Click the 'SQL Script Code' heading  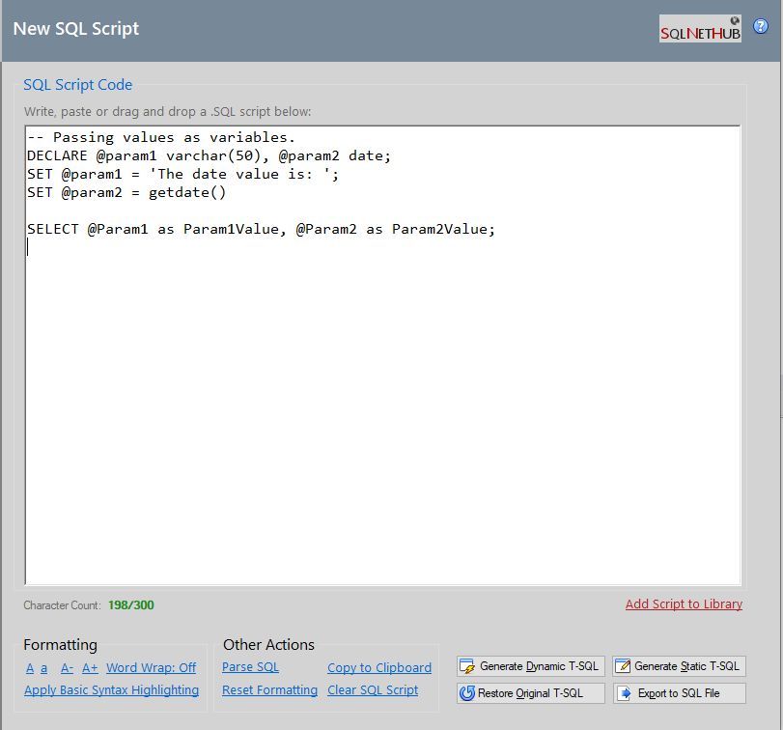coord(78,85)
